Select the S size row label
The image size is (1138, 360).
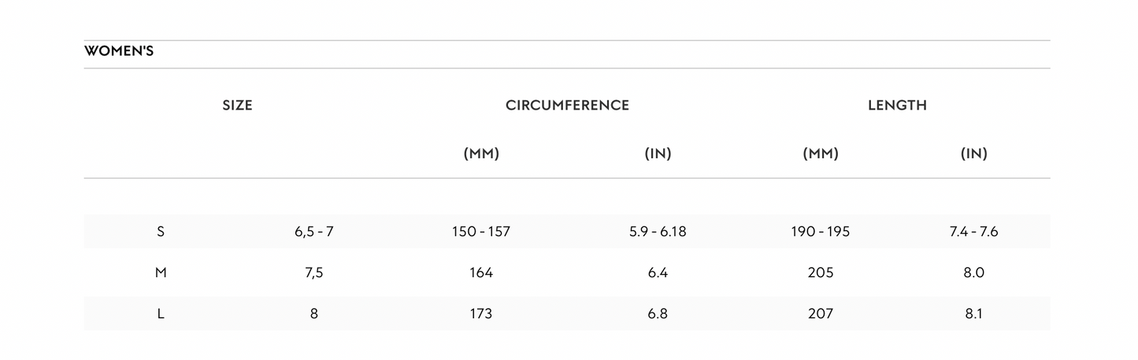tap(161, 232)
